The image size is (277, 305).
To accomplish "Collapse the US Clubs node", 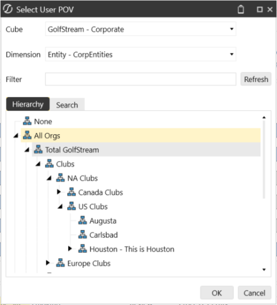I will point(60,207).
